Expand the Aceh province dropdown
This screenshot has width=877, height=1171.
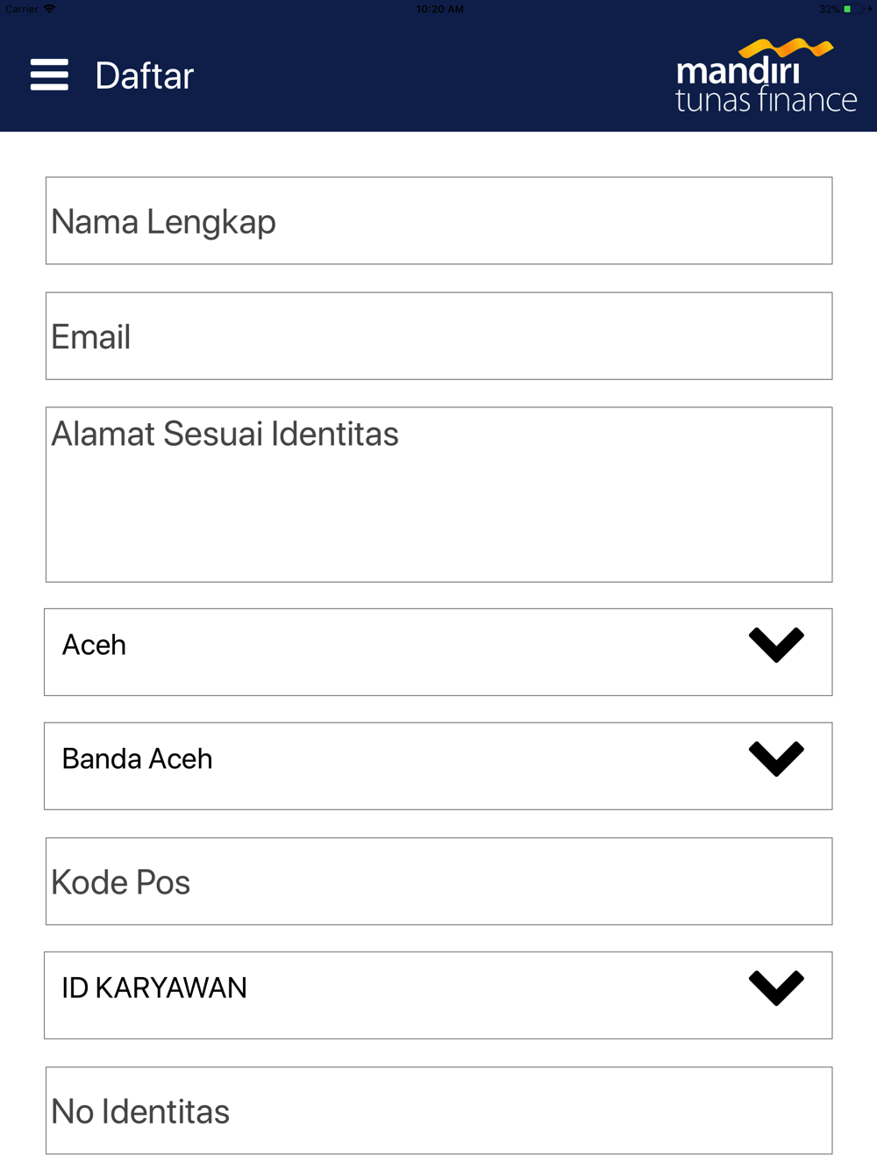(x=438, y=652)
